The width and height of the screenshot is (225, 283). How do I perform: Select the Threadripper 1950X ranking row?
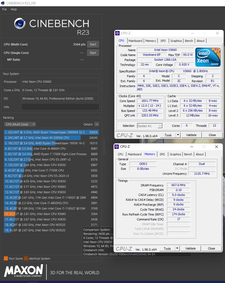point(51,143)
